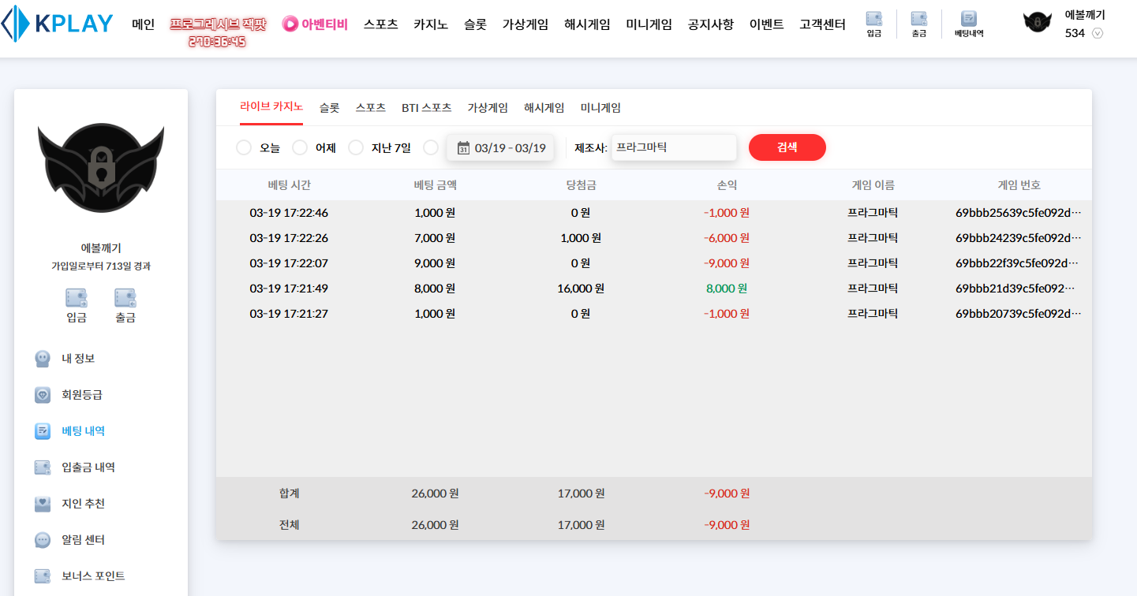The height and width of the screenshot is (596, 1137).
Task: Click the sidebar 출금 wallet icon
Action: (125, 298)
